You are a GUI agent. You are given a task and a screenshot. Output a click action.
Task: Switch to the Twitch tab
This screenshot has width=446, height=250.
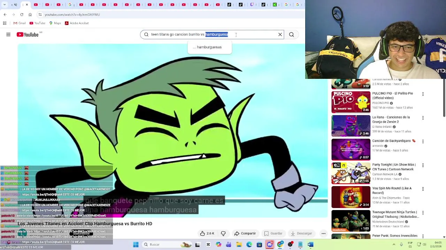[252, 5]
